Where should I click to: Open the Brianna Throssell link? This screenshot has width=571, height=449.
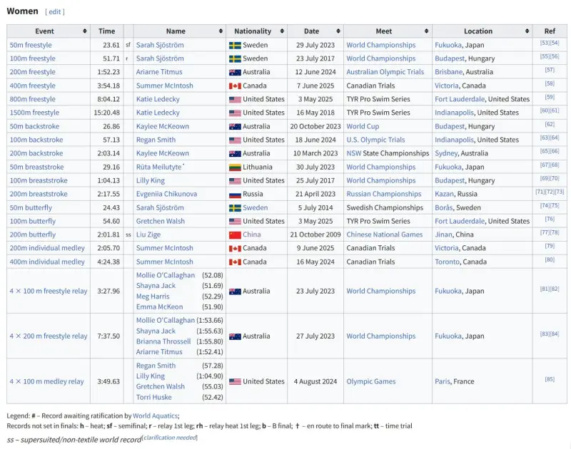click(163, 342)
